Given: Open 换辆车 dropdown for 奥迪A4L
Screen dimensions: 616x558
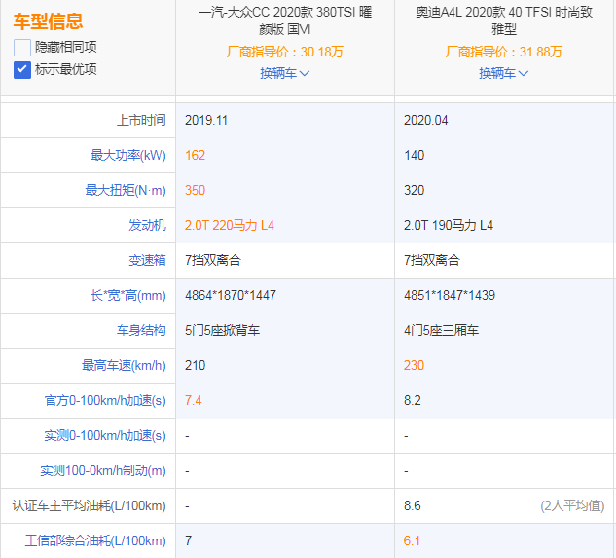Looking at the screenshot, I should click(x=503, y=73).
